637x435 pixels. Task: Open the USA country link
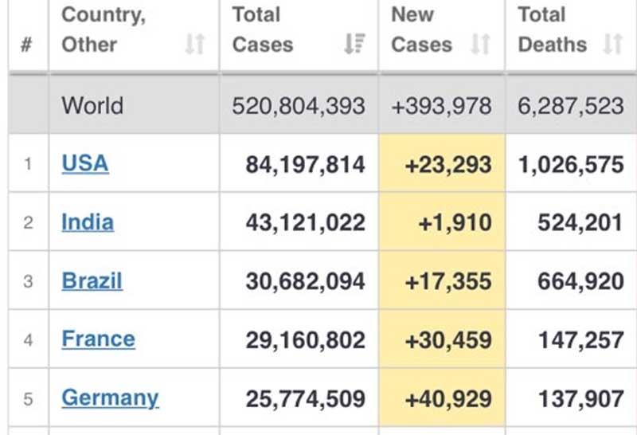click(x=84, y=163)
